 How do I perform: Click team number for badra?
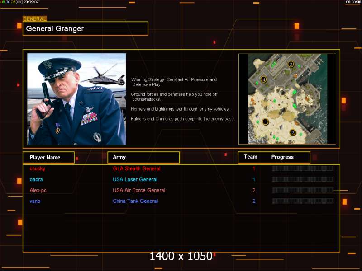[x=254, y=179]
